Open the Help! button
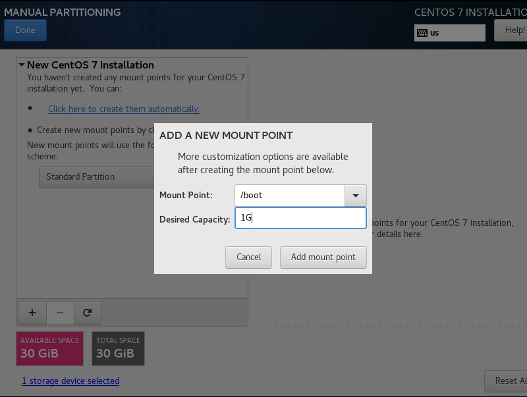Image resolution: width=527 pixels, height=397 pixels. [511, 30]
